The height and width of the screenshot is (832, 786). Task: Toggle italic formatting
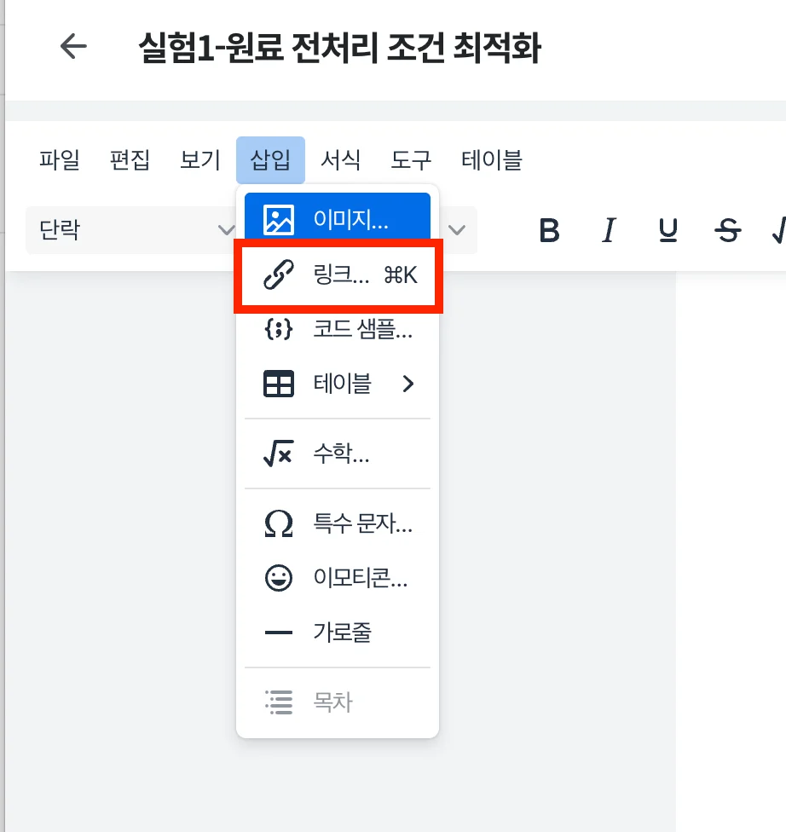pos(610,228)
